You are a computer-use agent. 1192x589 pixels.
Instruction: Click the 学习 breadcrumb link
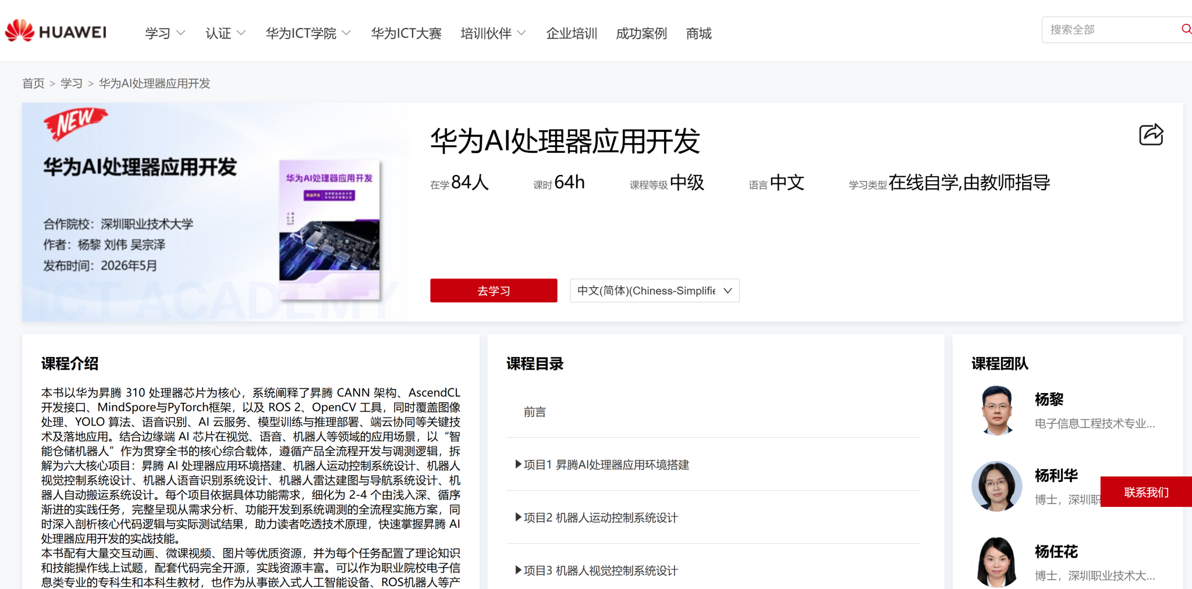[72, 83]
